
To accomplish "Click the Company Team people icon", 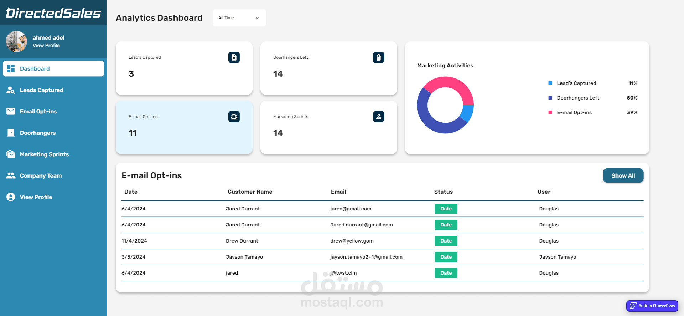I will tap(11, 175).
